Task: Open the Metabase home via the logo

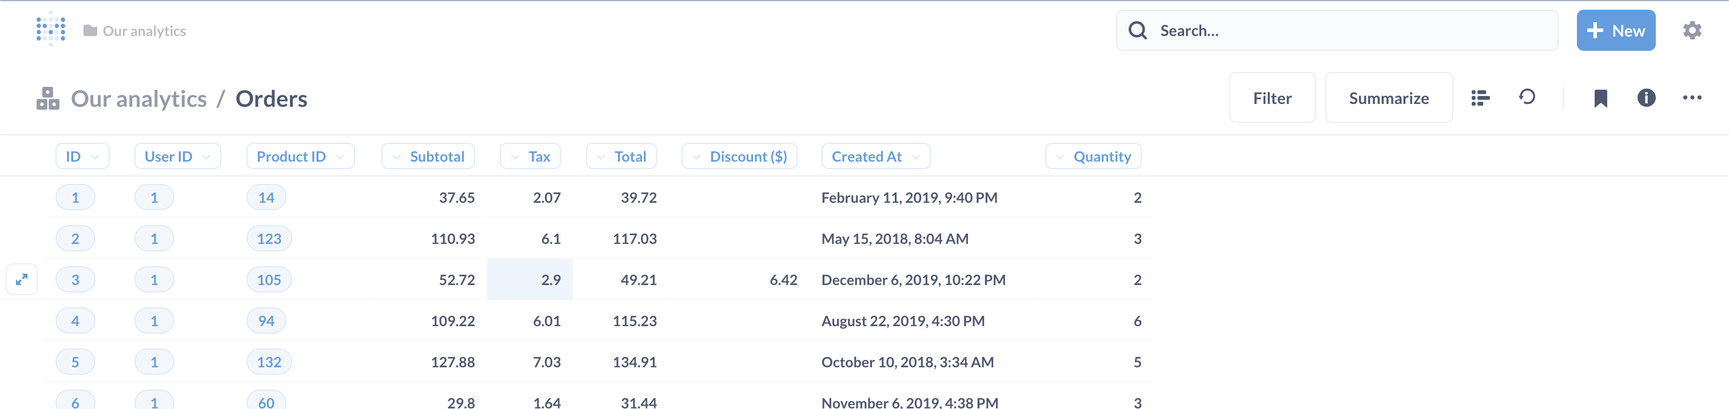Action: click(x=50, y=30)
